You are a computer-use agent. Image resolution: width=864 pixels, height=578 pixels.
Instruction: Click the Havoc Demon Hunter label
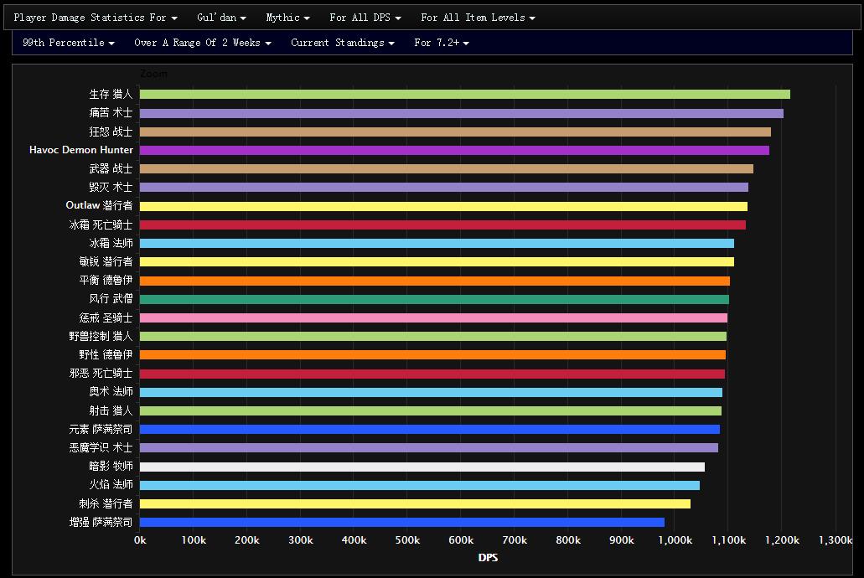[x=81, y=150]
